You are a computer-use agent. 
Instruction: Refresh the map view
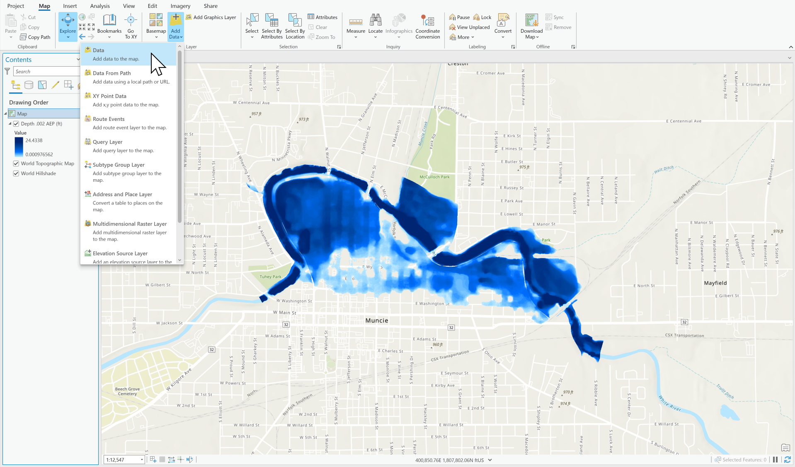787,460
